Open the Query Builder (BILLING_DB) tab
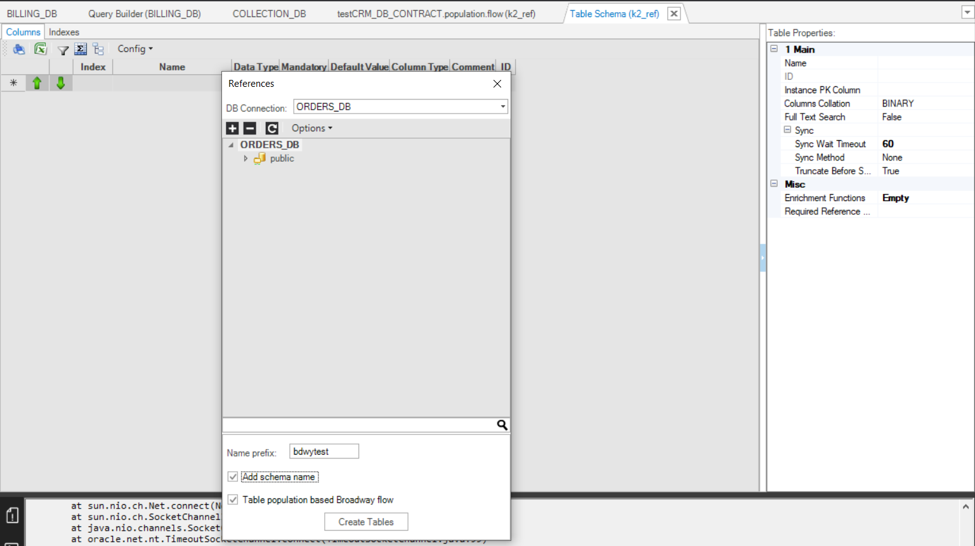This screenshot has height=546, width=975. coord(144,13)
